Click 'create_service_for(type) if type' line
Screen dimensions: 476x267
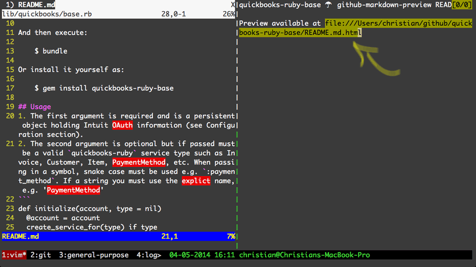tap(92, 227)
